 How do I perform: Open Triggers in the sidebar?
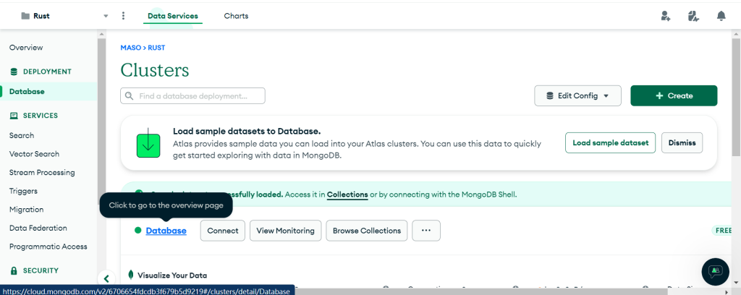point(24,191)
